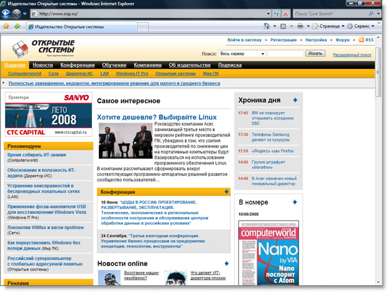Select the Об издательстве menu item
The width and height of the screenshot is (388, 292).
coord(190,65)
